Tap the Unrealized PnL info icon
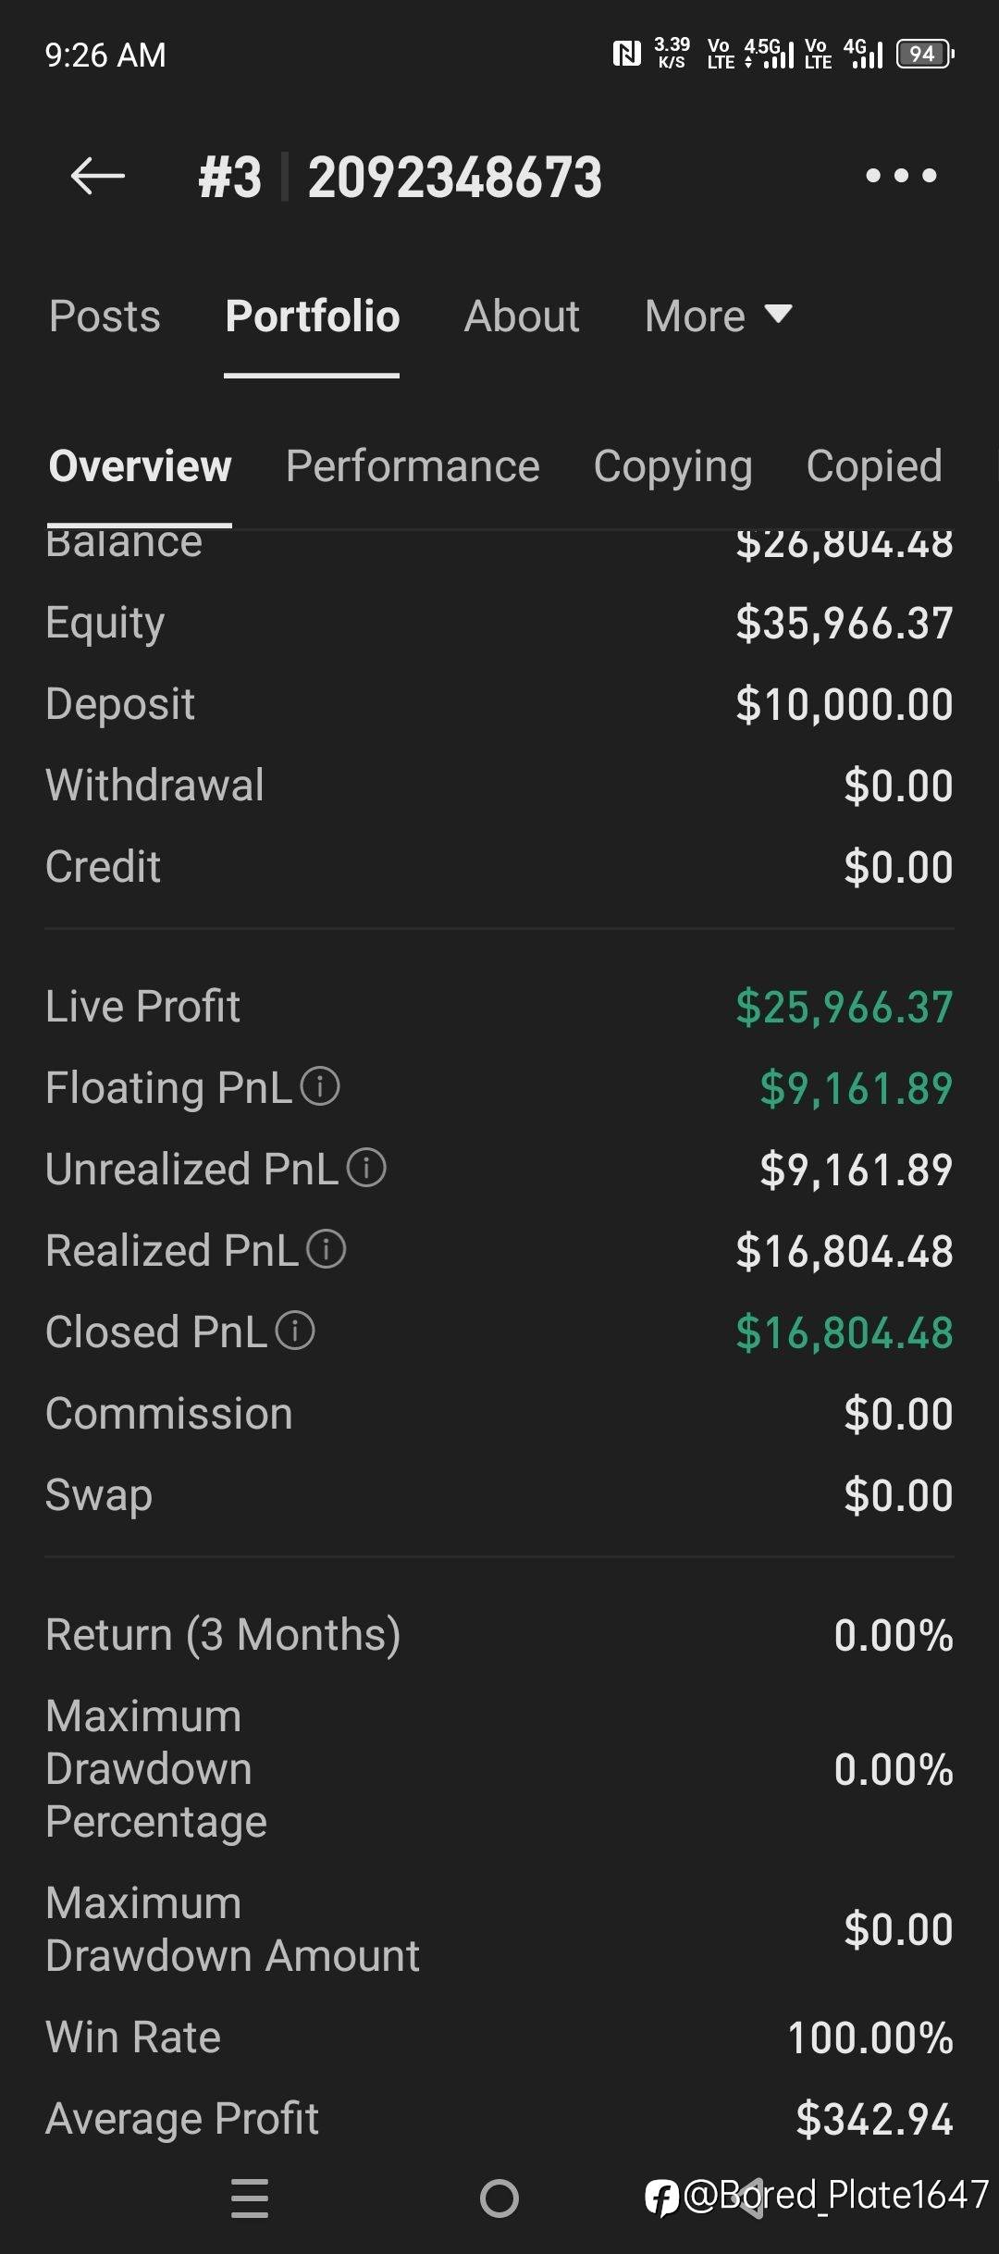The width and height of the screenshot is (999, 2254). 366,1168
